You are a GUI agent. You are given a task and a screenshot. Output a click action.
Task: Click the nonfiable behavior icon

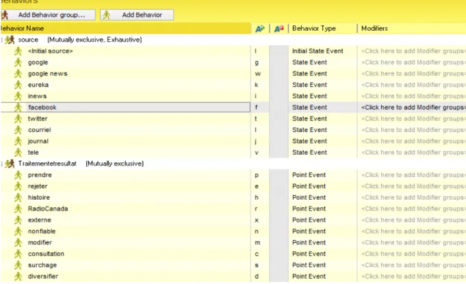pyautogui.click(x=18, y=231)
